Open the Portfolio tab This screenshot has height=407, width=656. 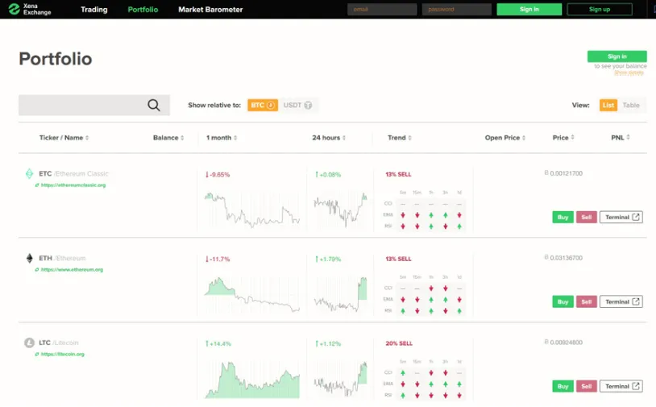pyautogui.click(x=143, y=9)
